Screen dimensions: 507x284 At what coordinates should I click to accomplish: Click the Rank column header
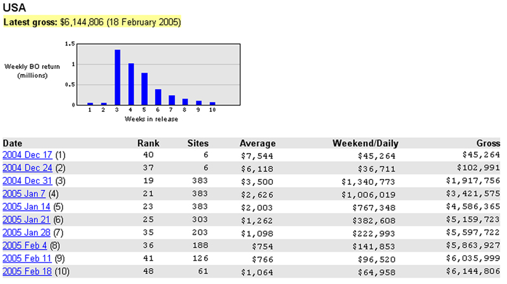coord(148,144)
